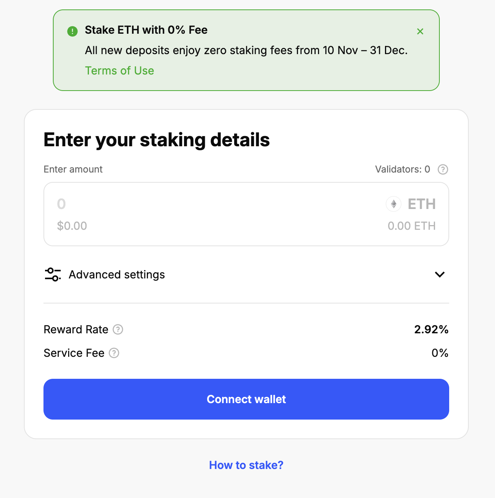This screenshot has height=498, width=495.
Task: Show the Service Fee help tooltip icon
Action: click(x=114, y=353)
